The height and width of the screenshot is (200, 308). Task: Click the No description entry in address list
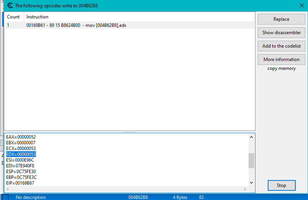(31, 197)
